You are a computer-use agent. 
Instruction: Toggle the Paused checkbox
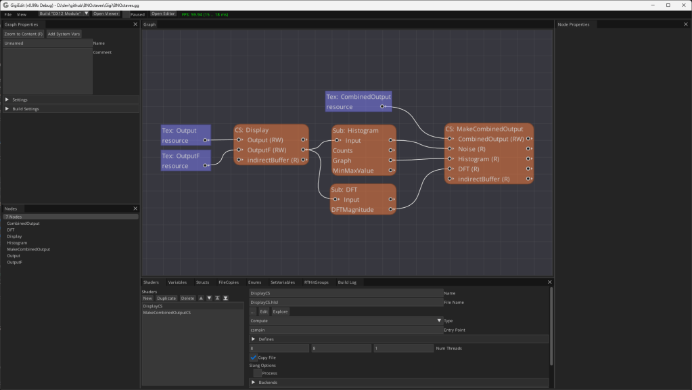click(x=126, y=14)
